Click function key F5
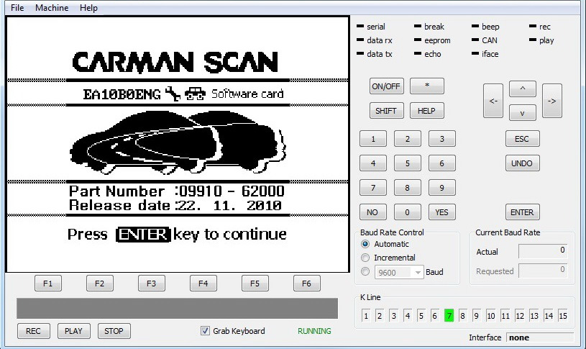The image size is (586, 349). [255, 284]
